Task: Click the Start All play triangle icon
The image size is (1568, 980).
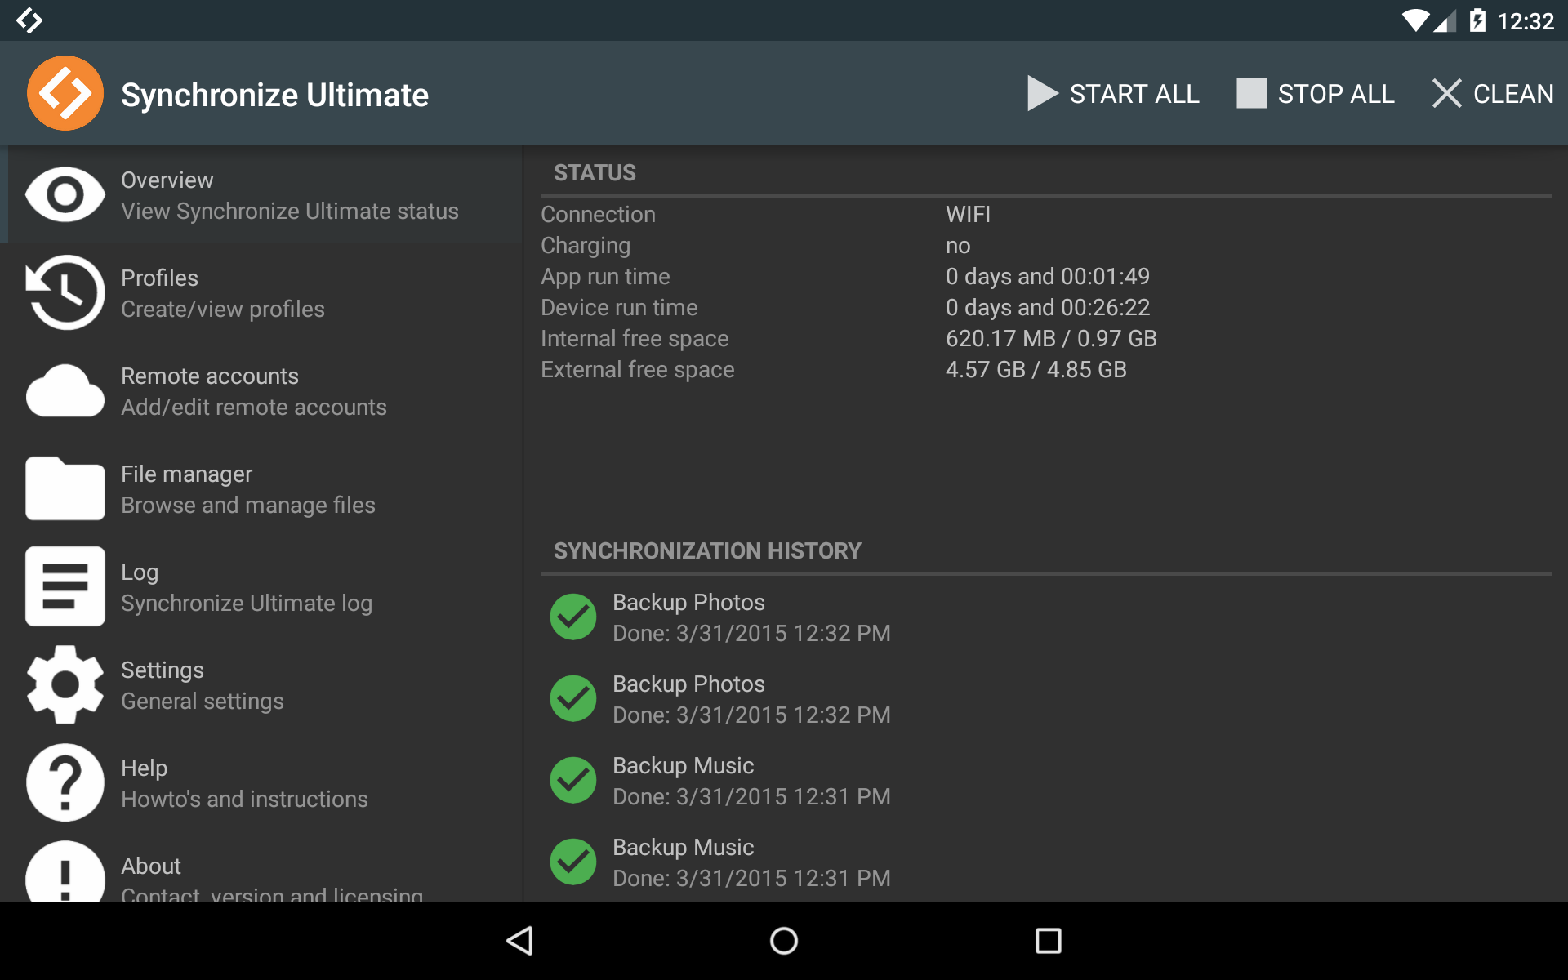Action: click(x=1042, y=93)
